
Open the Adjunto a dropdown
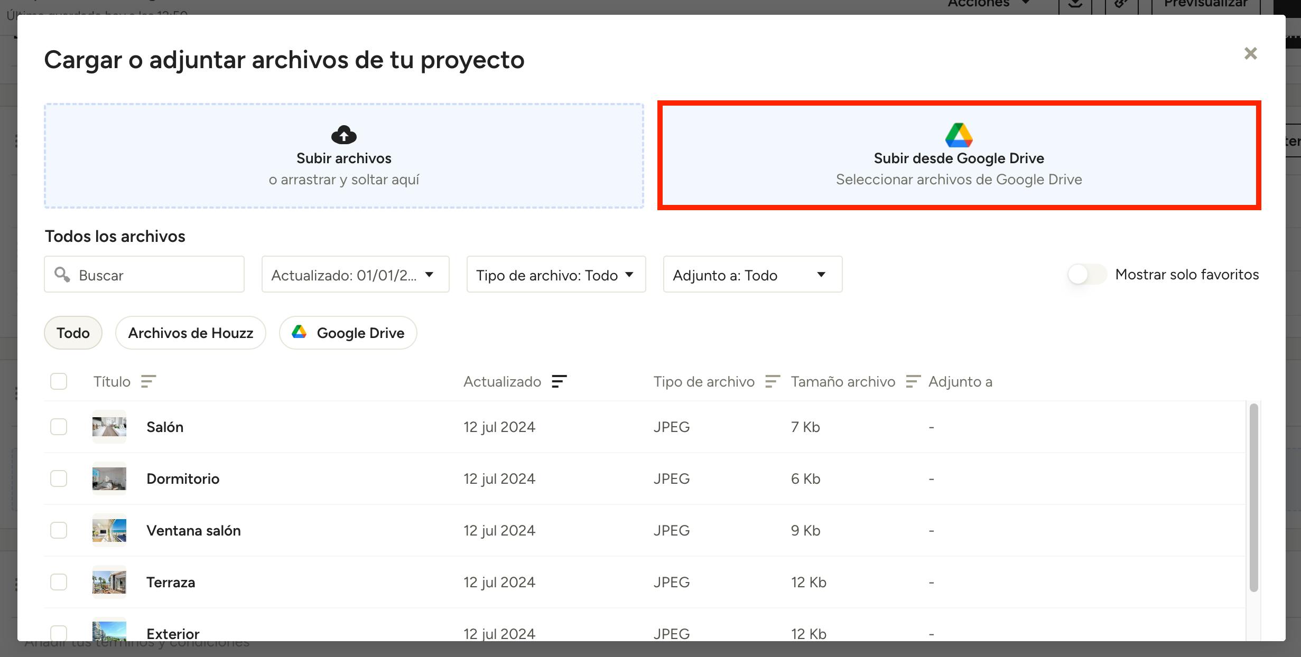click(752, 275)
